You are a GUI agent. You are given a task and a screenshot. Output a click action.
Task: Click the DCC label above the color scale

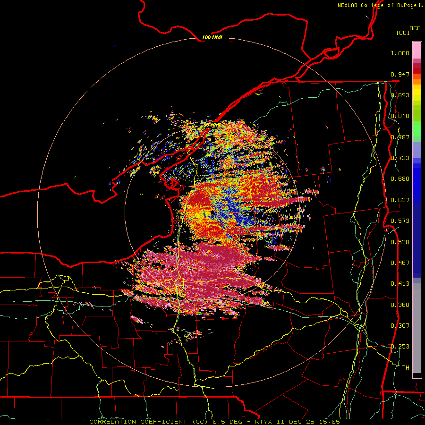point(415,28)
